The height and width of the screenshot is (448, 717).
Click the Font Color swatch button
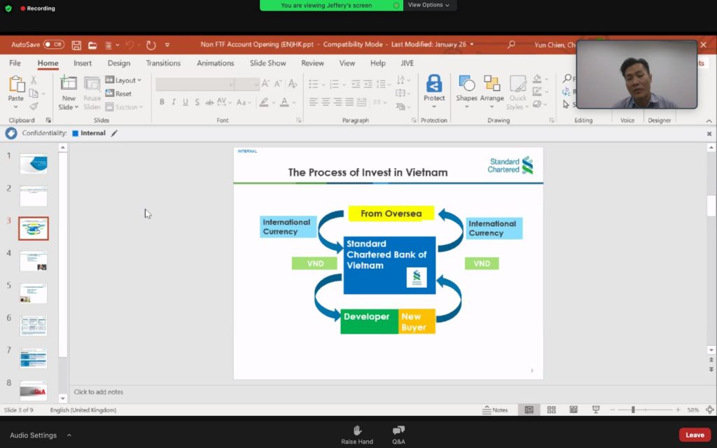click(x=284, y=102)
